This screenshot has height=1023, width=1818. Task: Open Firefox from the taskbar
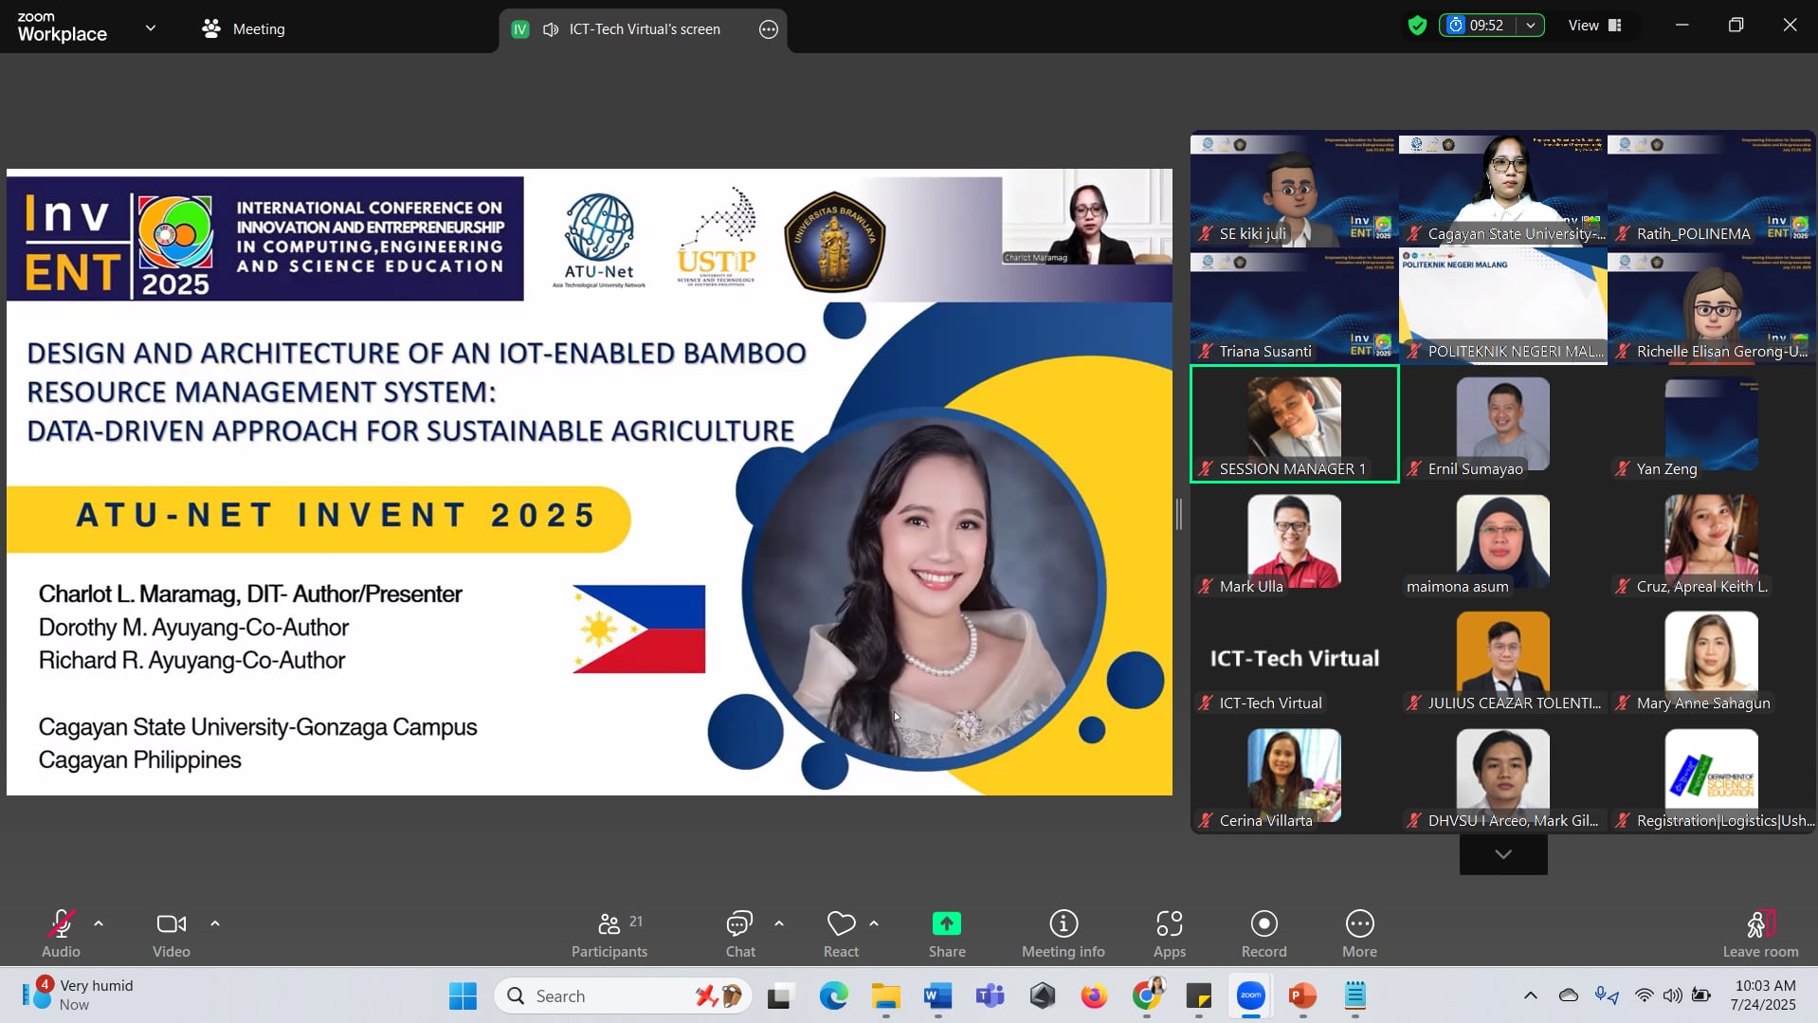click(x=1094, y=996)
